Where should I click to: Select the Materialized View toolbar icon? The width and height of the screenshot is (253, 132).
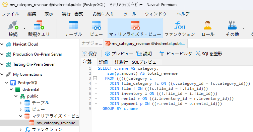point(135,25)
